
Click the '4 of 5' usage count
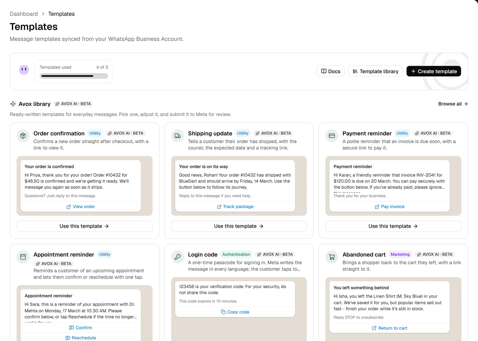102,67
